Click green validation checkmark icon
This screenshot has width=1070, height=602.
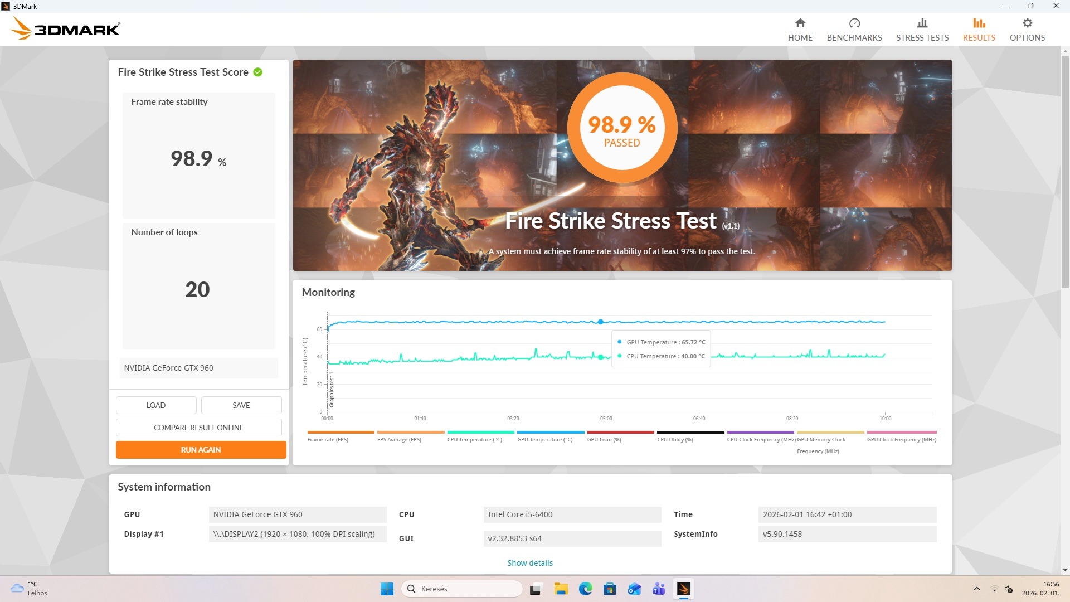pyautogui.click(x=257, y=72)
